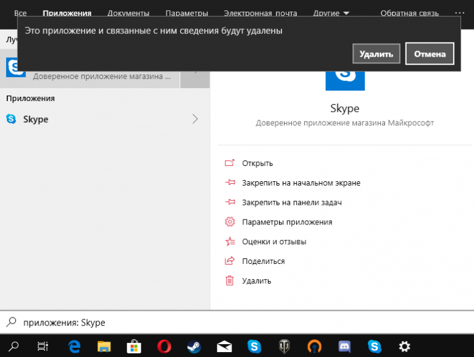Open Discord from the taskbar
This screenshot has height=357, width=474.
tap(344, 346)
